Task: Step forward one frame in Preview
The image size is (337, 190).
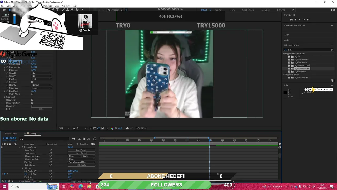Action: pyautogui.click(x=304, y=20)
